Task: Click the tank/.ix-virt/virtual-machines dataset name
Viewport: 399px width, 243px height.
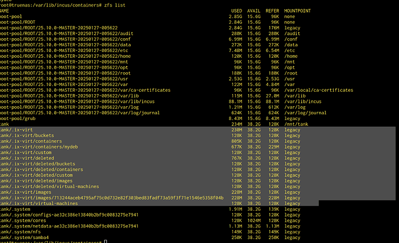Action: point(39,204)
